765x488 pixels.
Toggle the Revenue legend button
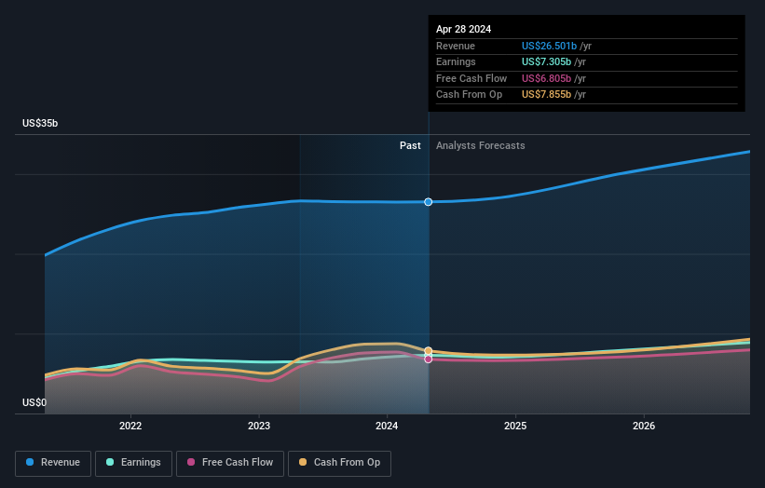53,463
